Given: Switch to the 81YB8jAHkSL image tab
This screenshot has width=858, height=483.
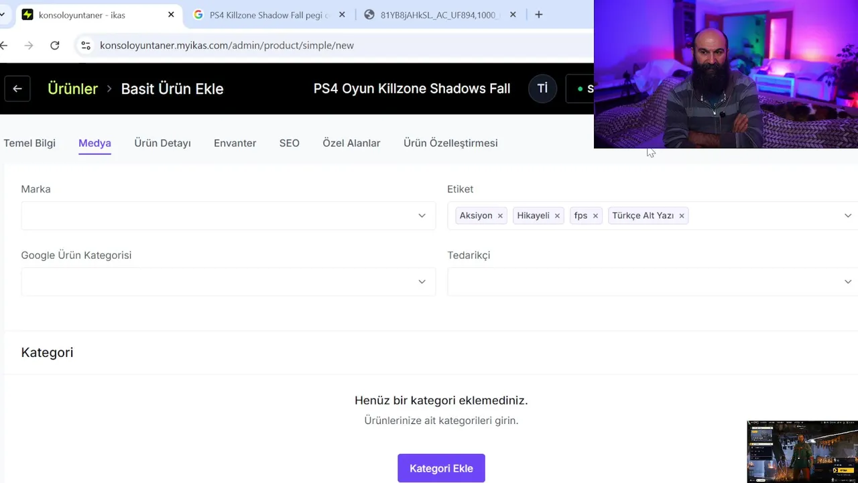Looking at the screenshot, I should tap(440, 15).
